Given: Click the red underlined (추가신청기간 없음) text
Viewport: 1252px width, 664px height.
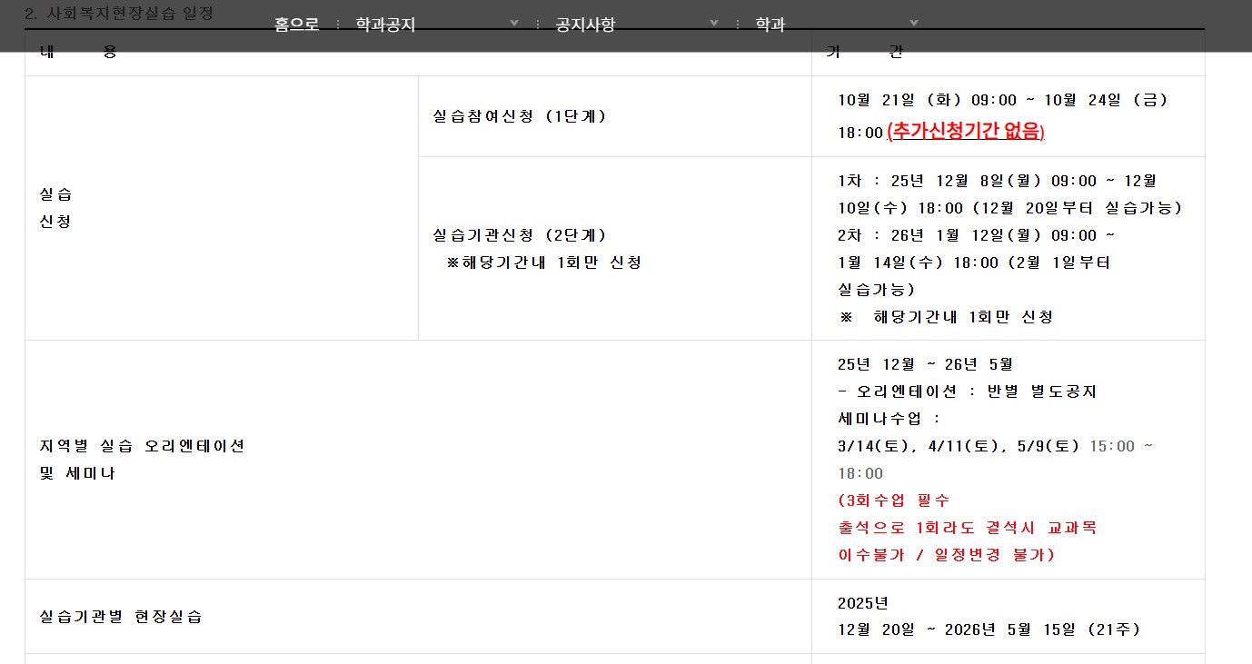Looking at the screenshot, I should pyautogui.click(x=966, y=132).
